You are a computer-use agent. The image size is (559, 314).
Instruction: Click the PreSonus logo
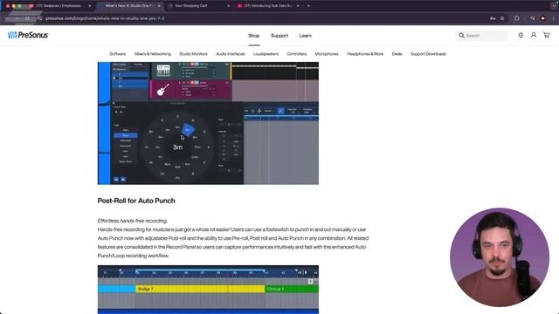[28, 35]
